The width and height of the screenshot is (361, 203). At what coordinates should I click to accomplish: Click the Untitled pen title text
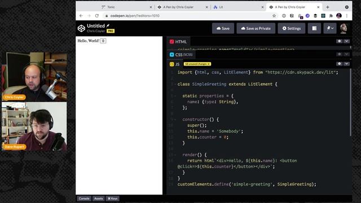pos(96,26)
